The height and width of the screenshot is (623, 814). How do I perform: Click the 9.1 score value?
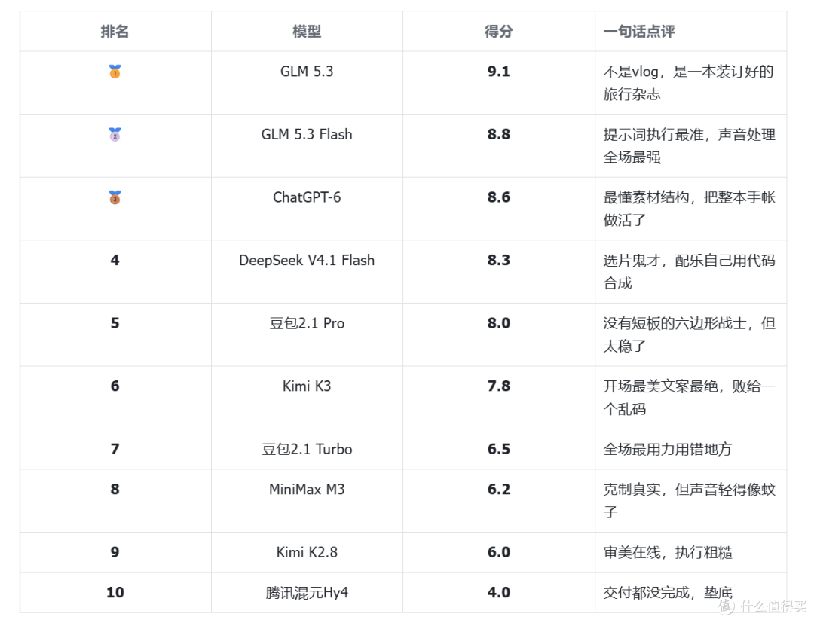pyautogui.click(x=499, y=72)
